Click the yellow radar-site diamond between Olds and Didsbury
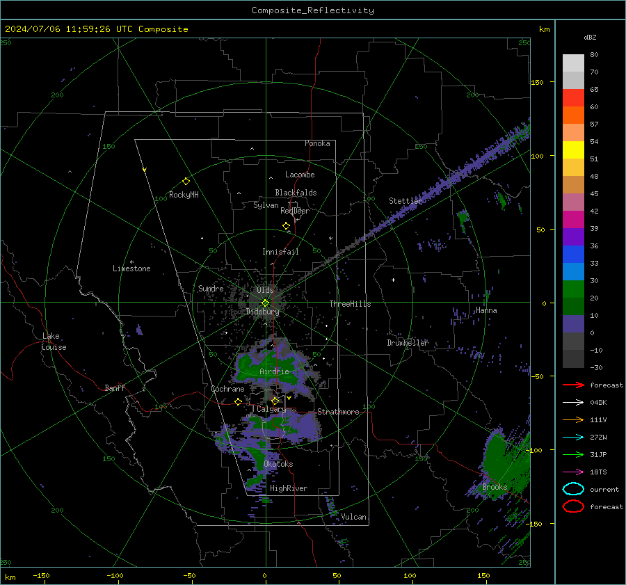Screen dimensions: 626x585 265,303
